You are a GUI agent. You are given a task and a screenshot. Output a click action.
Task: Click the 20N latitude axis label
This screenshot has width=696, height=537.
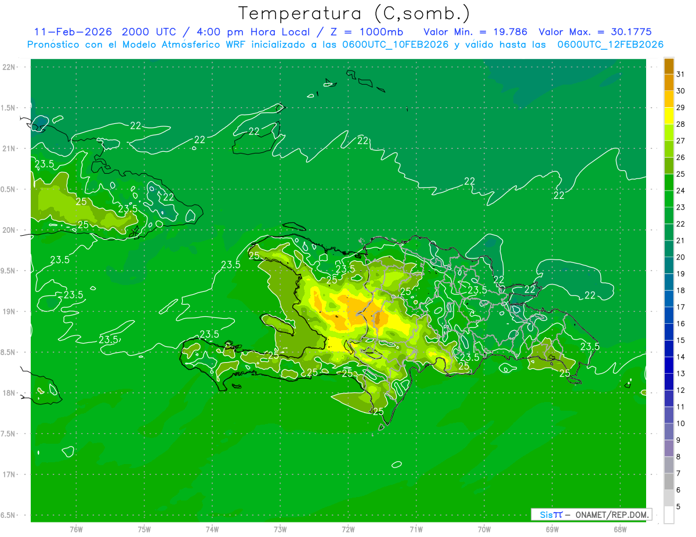click(x=9, y=230)
